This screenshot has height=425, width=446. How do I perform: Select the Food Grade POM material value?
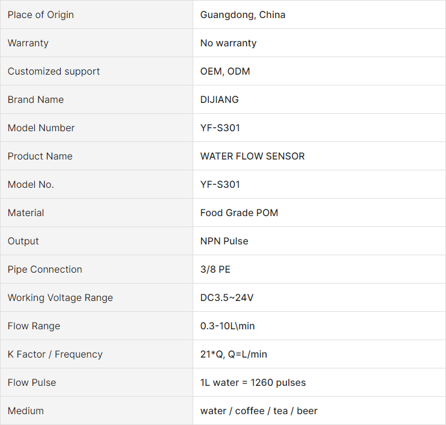click(x=239, y=212)
